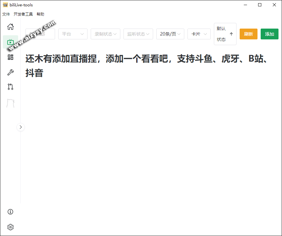Click the faint cat-outline sidebar icon
Viewport: 282px width, 236px height.
click(x=11, y=103)
